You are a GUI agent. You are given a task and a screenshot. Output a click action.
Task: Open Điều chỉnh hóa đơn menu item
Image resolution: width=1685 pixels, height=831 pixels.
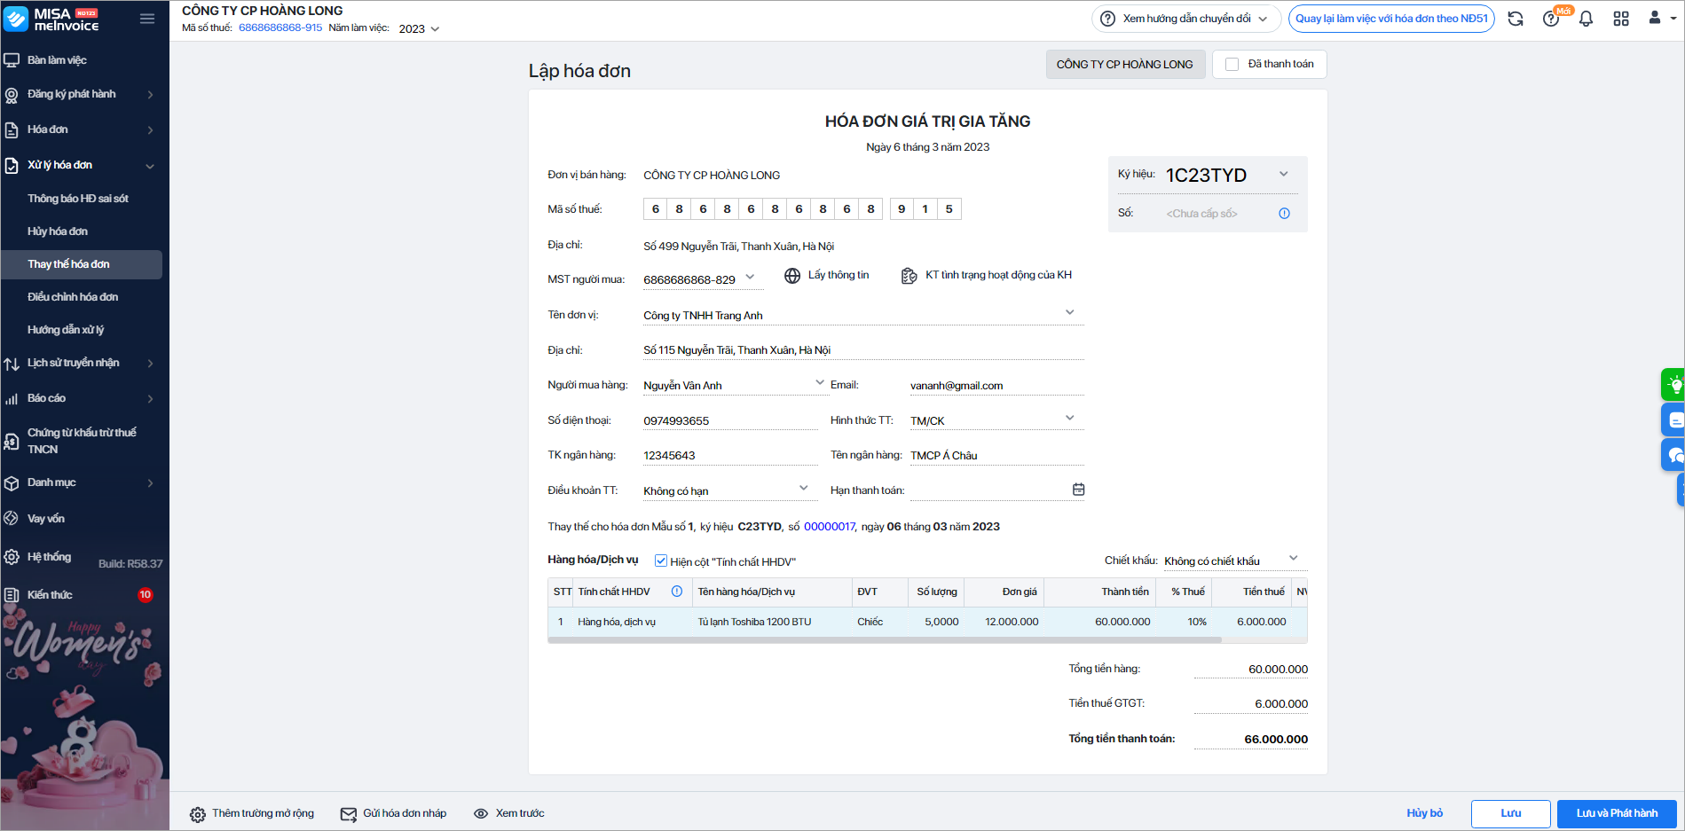click(73, 297)
